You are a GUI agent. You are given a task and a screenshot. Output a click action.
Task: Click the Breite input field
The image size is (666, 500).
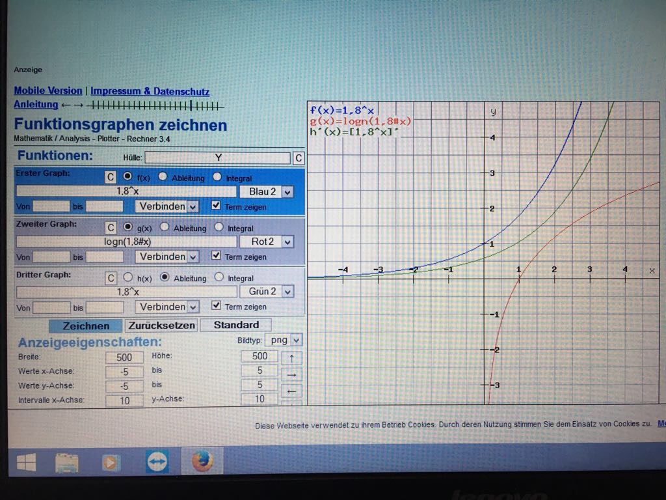click(x=124, y=357)
